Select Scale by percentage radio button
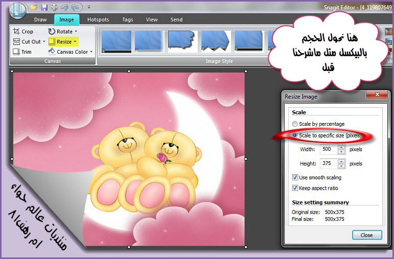The height and width of the screenshot is (259, 394). [x=295, y=124]
